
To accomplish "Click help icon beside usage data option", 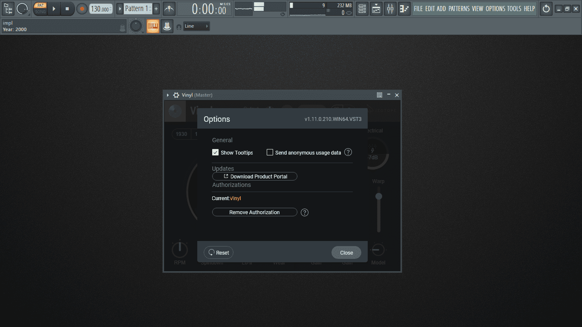I will click(x=348, y=152).
